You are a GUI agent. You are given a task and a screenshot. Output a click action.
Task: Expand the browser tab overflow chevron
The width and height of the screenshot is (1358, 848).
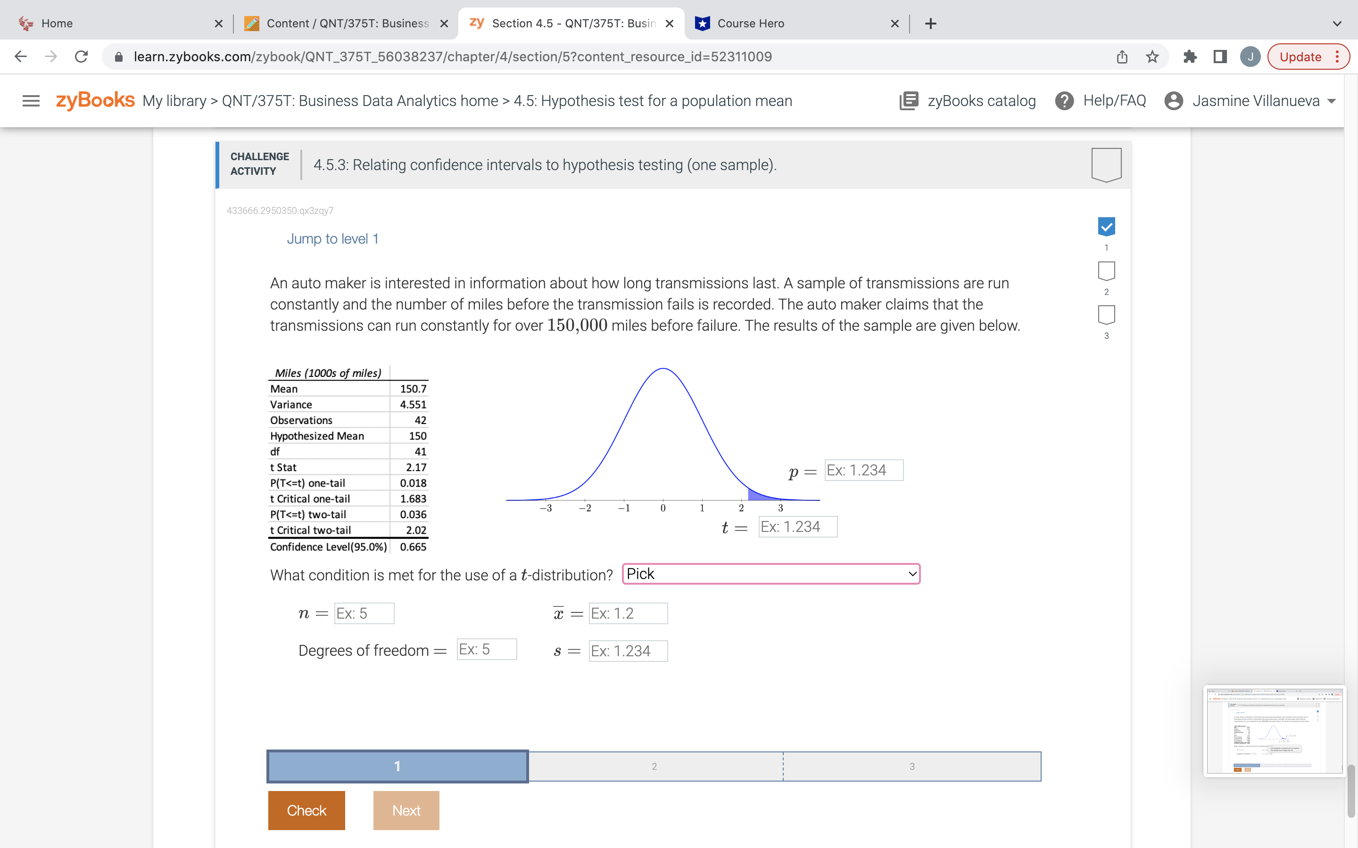(1336, 23)
